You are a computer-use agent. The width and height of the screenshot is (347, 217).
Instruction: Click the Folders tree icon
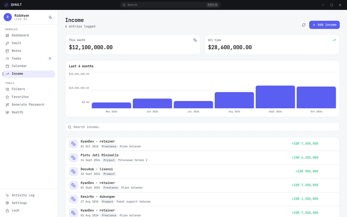pyautogui.click(x=8, y=89)
